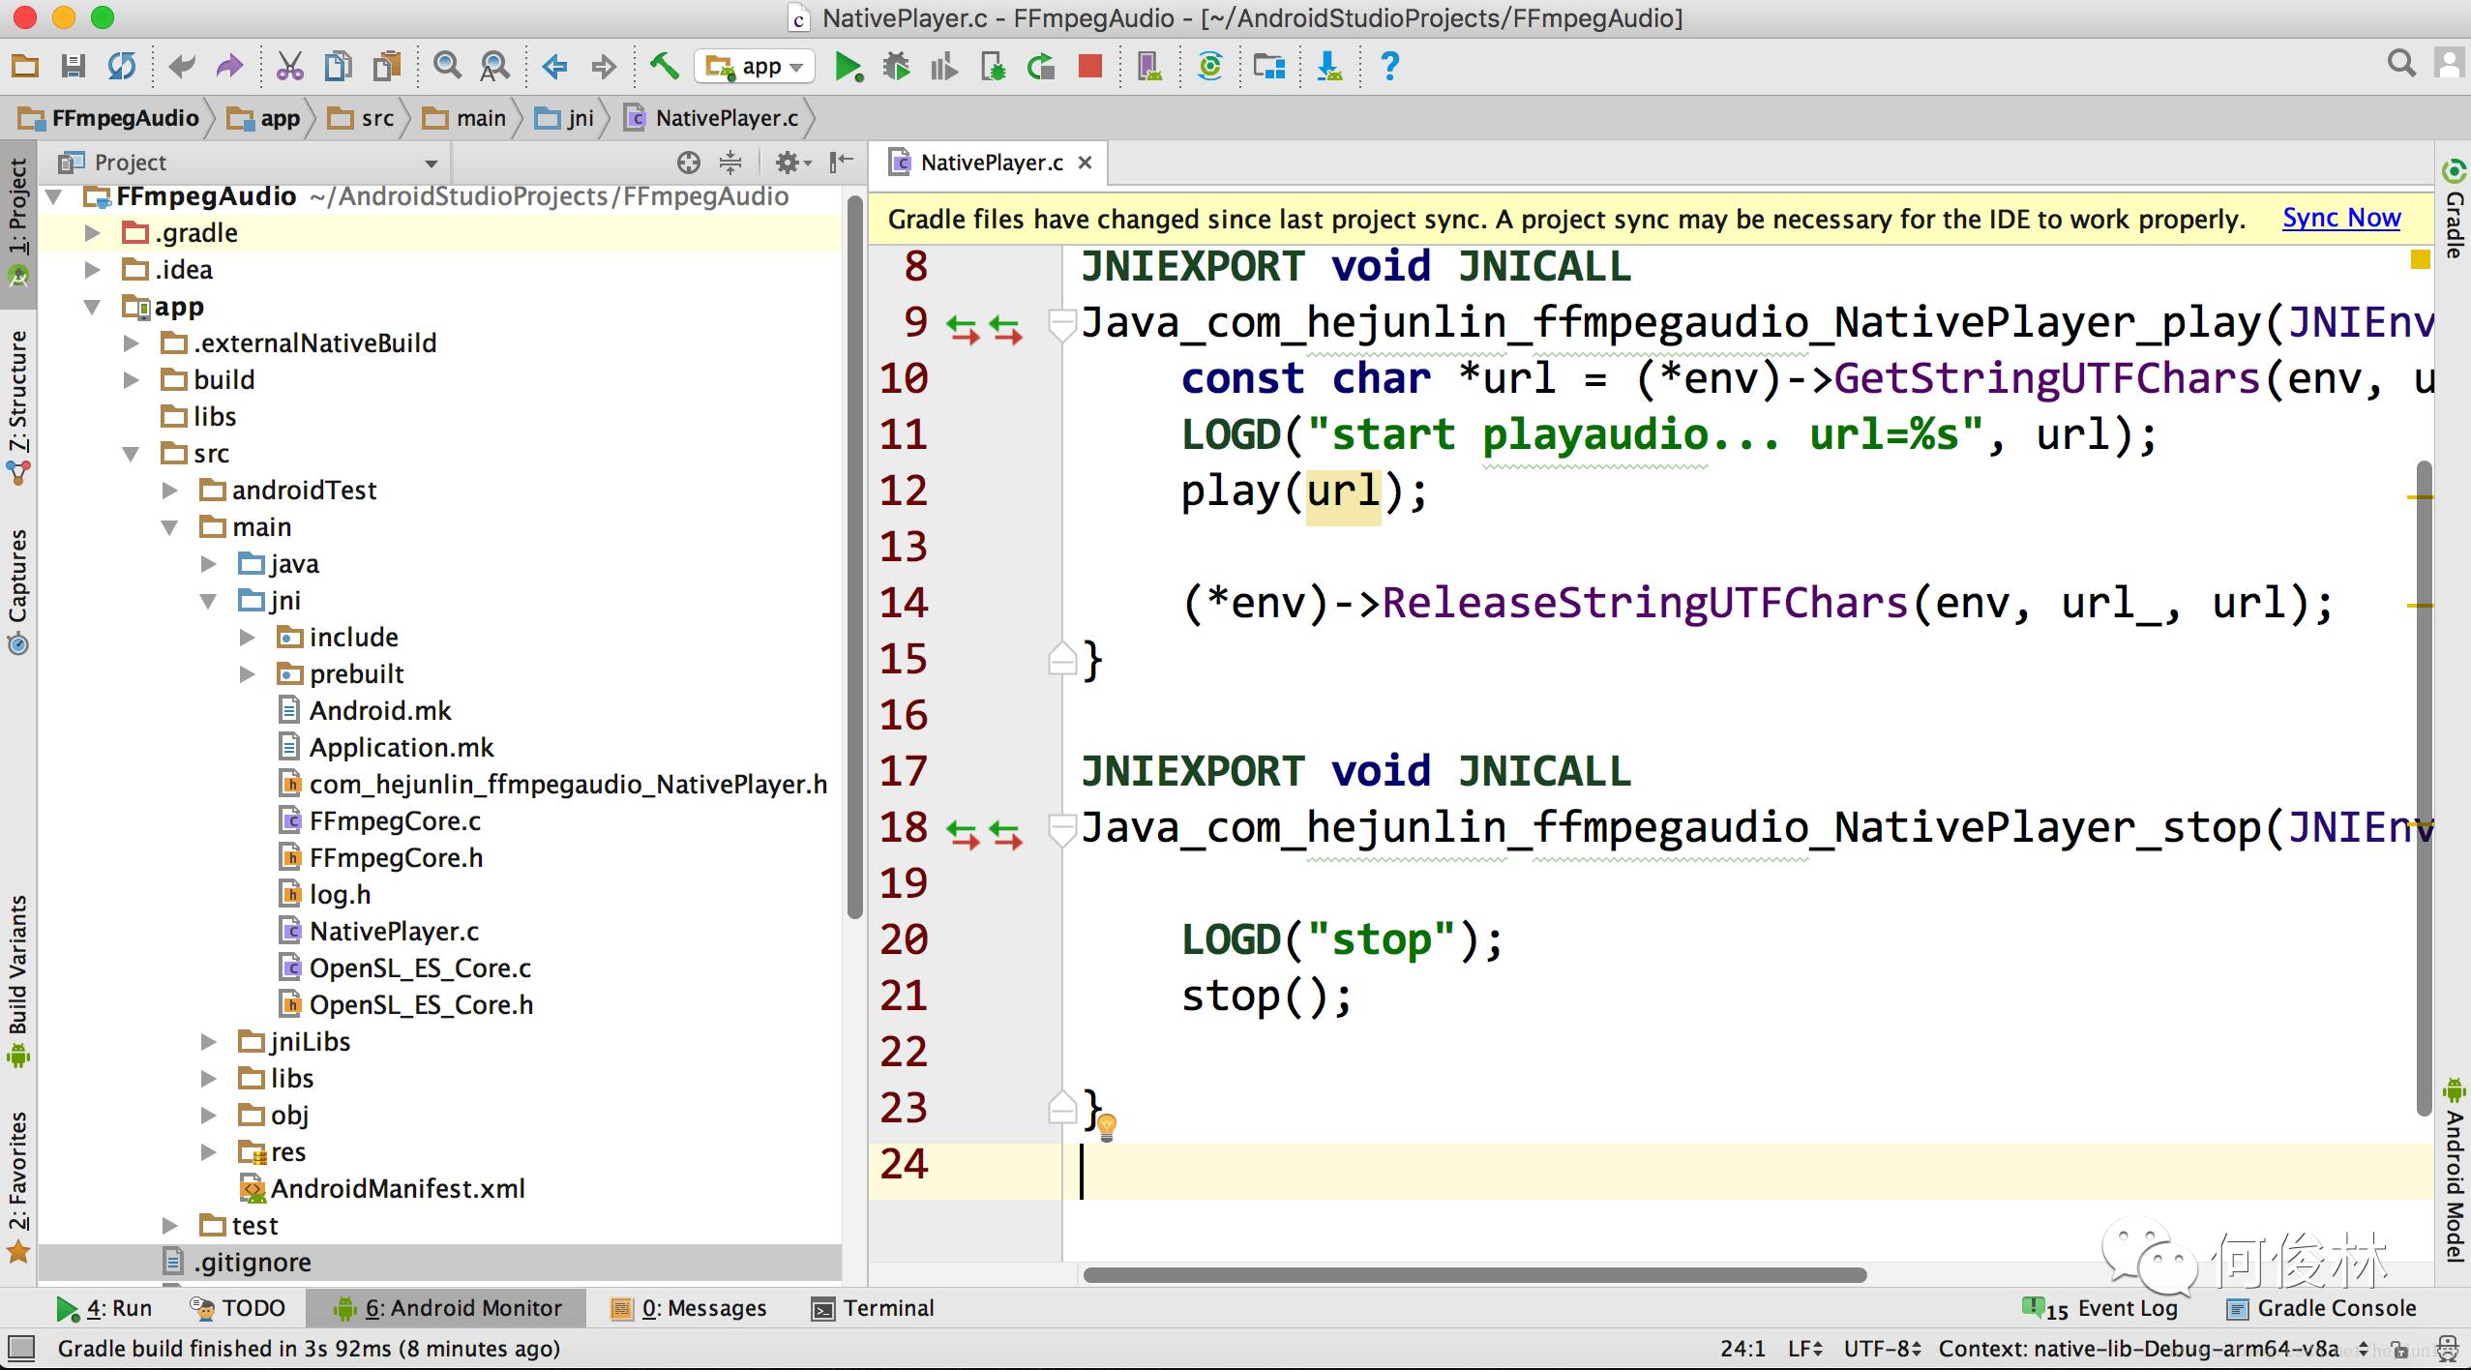Viewport: 2471px width, 1370px height.
Task: Click the green Run app button
Action: [848, 67]
